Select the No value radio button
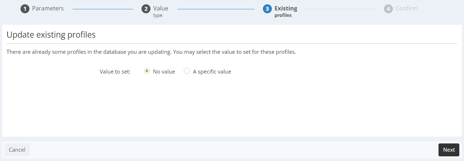The width and height of the screenshot is (464, 161). (147, 71)
